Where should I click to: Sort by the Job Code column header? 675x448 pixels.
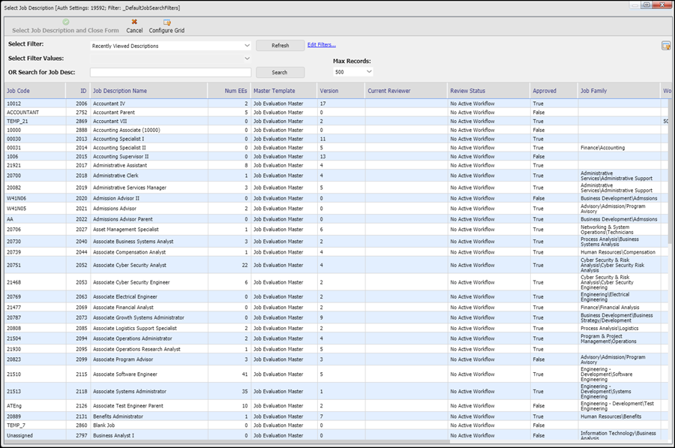point(18,91)
